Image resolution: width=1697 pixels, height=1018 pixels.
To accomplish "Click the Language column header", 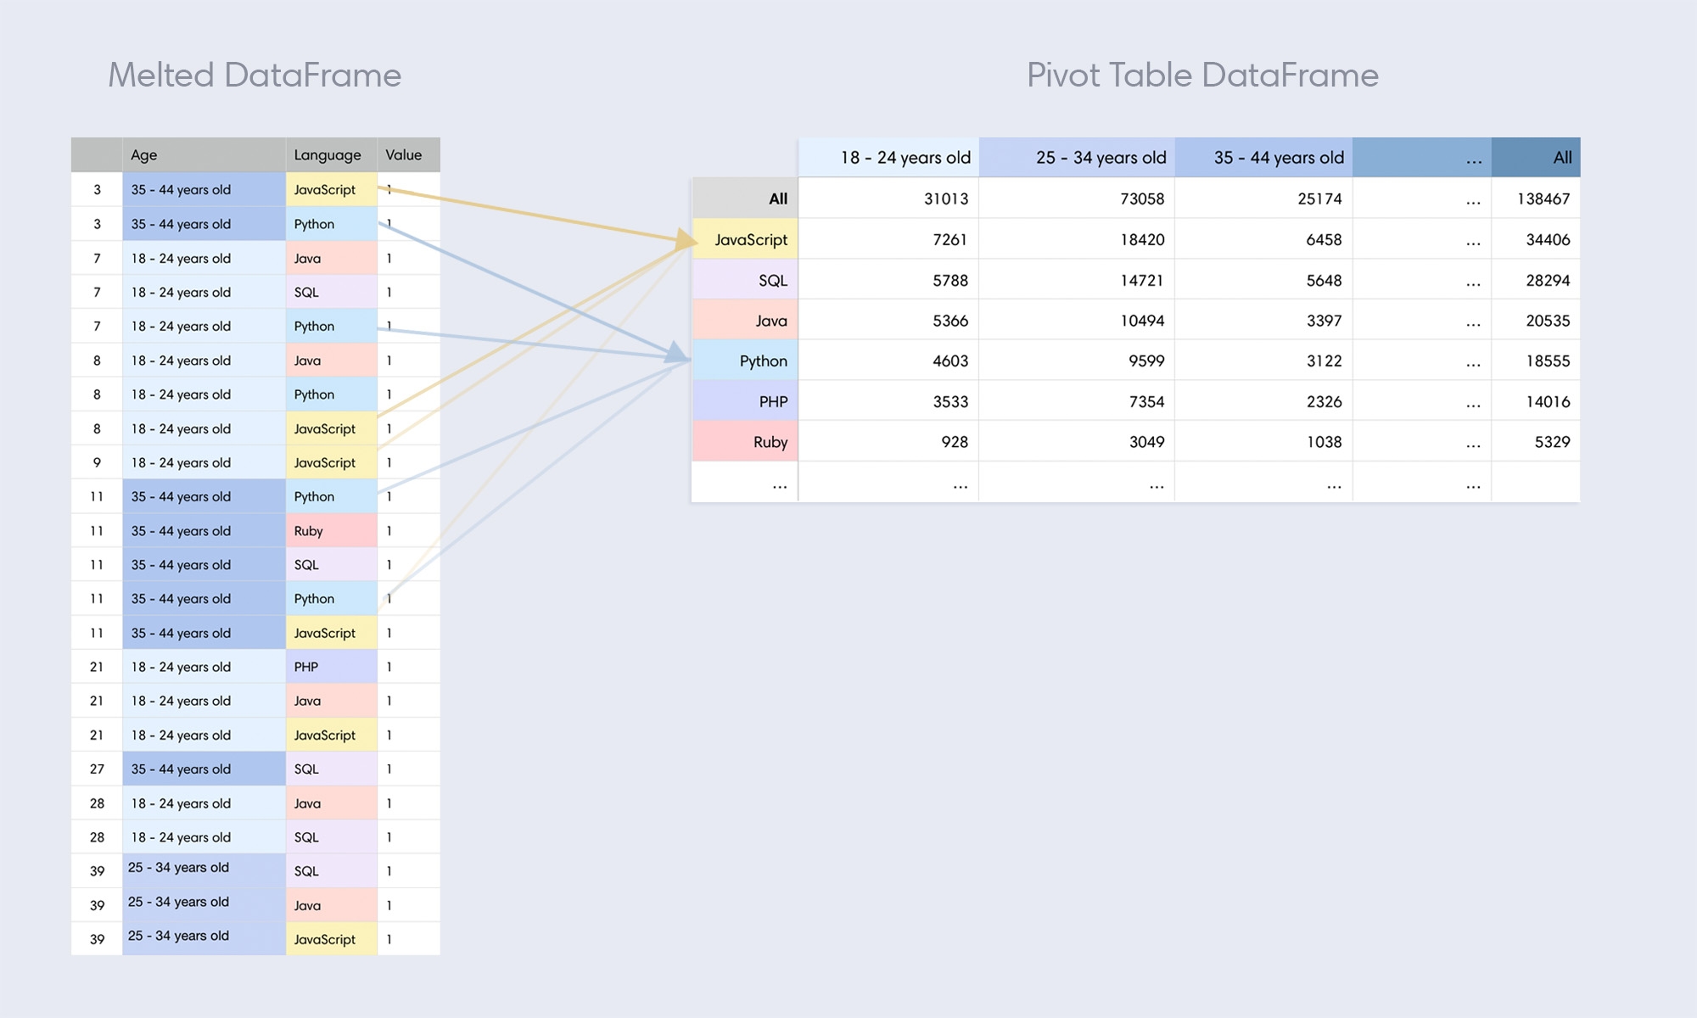I will pyautogui.click(x=331, y=154).
